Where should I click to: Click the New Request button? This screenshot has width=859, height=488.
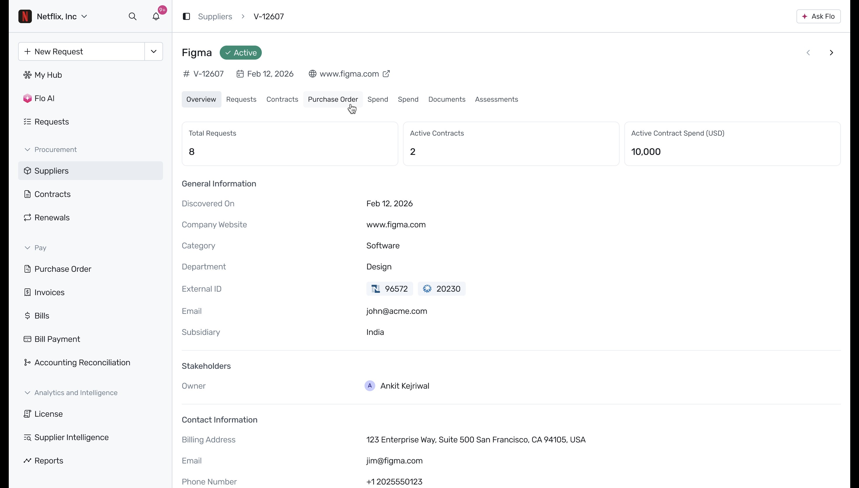82,52
